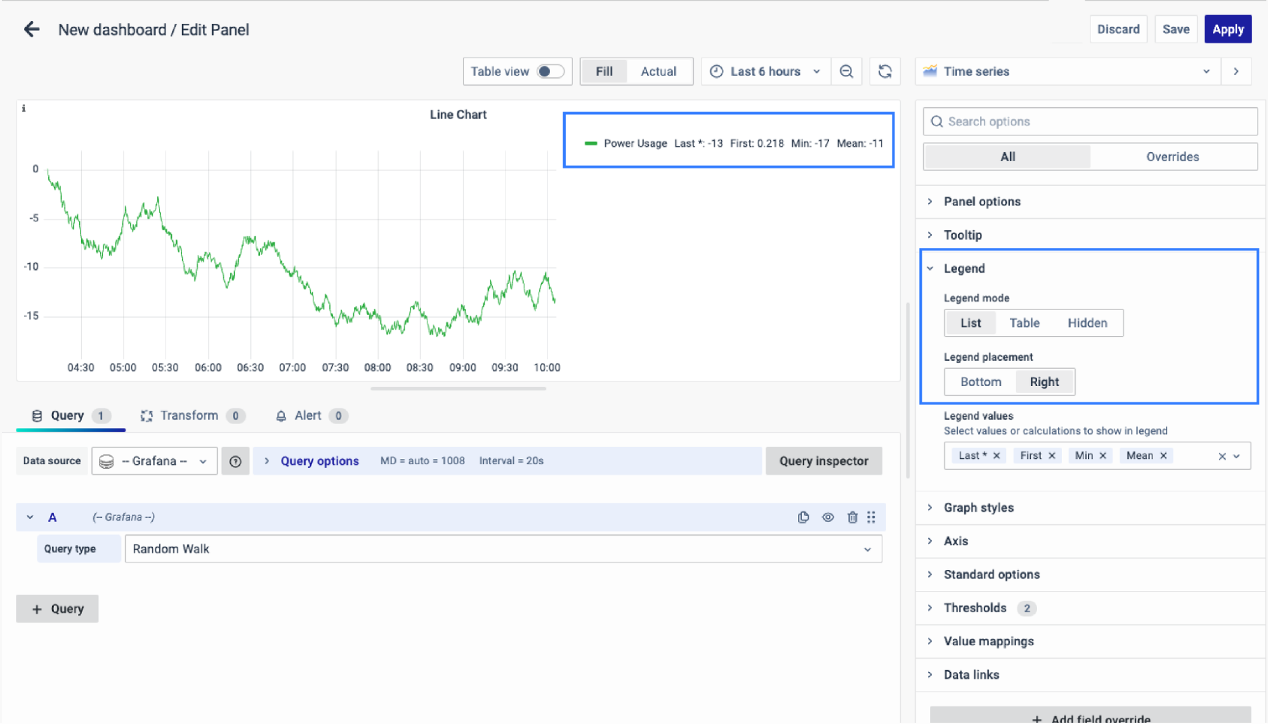
Task: Switch to the Transform tab
Action: tap(189, 416)
